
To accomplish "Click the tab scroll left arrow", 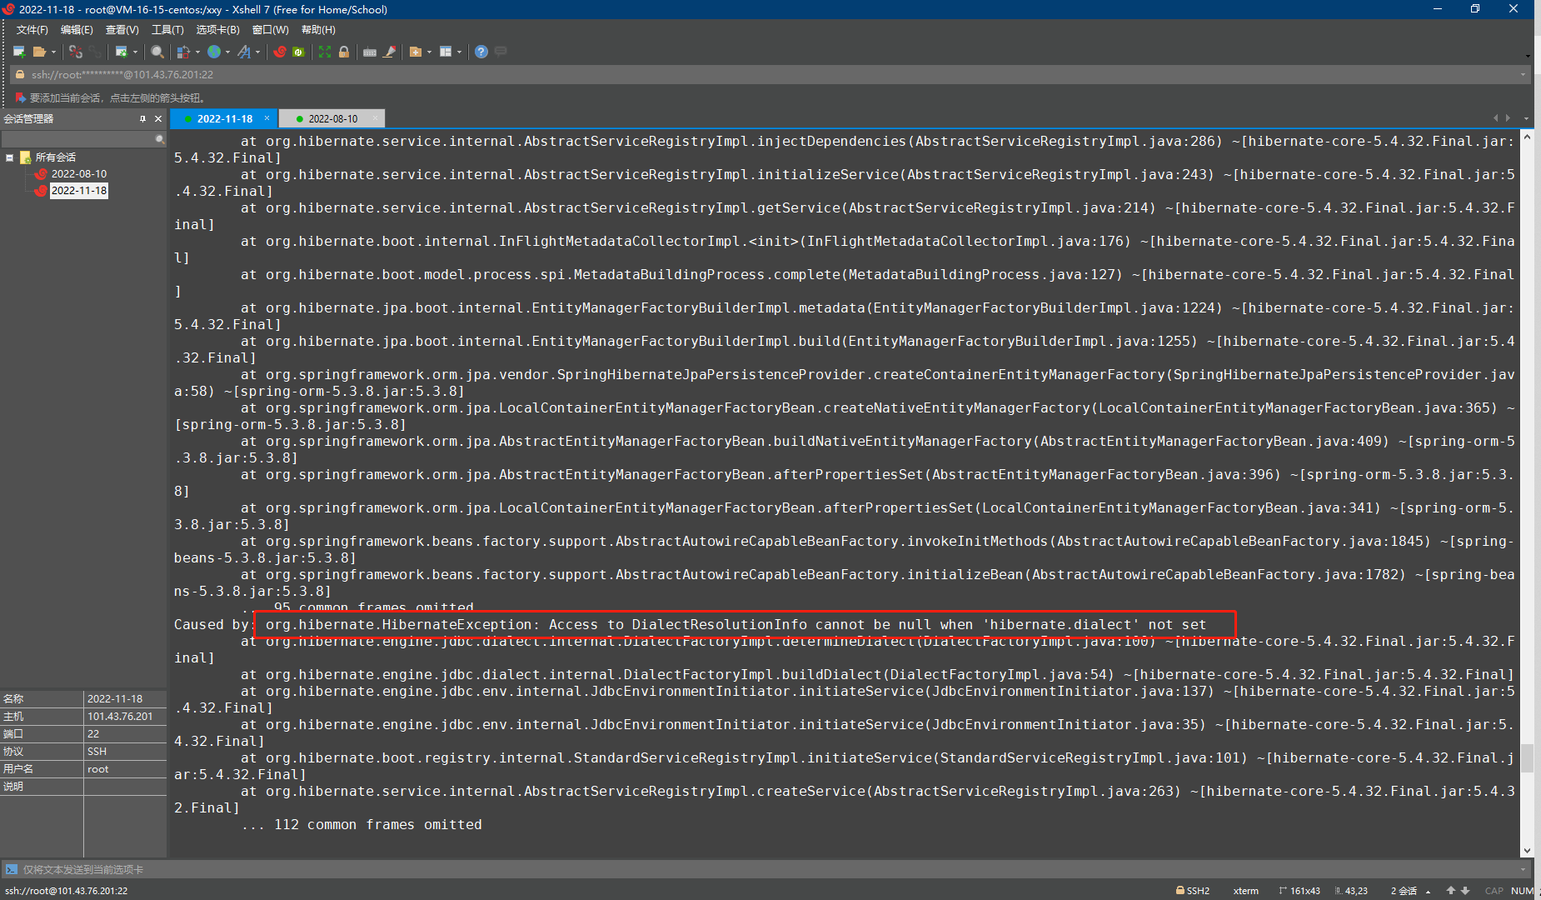I will (x=1496, y=118).
